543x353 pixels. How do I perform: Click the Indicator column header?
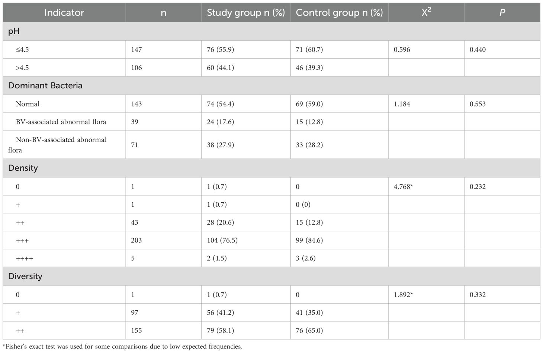click(64, 13)
